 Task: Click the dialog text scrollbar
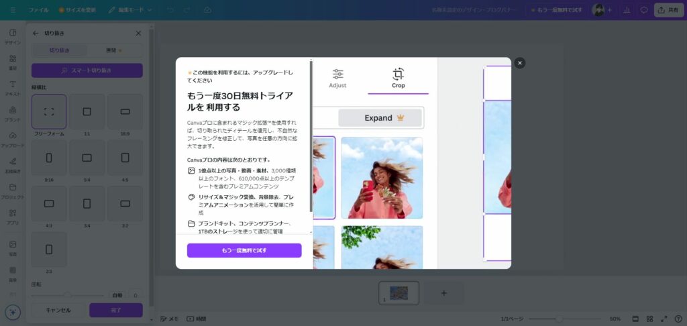(x=311, y=135)
